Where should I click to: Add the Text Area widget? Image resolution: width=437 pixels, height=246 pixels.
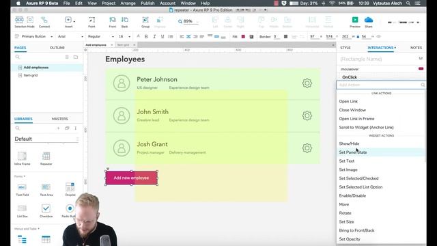click(46, 189)
